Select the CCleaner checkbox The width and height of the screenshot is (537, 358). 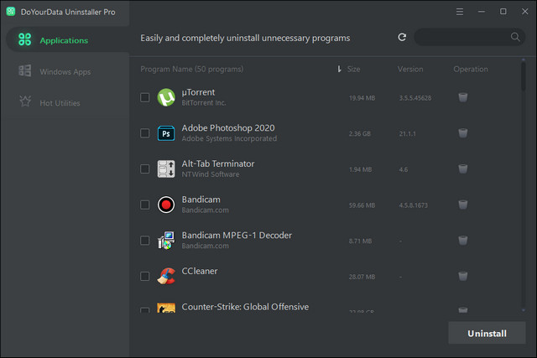145,276
